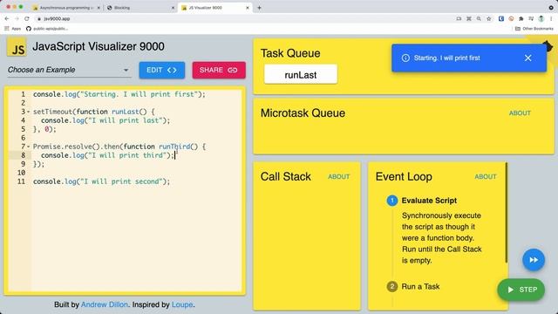
Task: Click the tab search arrow in title bar
Action: click(x=551, y=8)
